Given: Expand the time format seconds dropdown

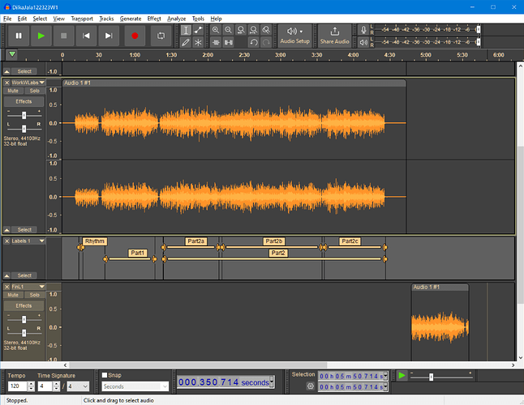Looking at the screenshot, I should point(271,382).
